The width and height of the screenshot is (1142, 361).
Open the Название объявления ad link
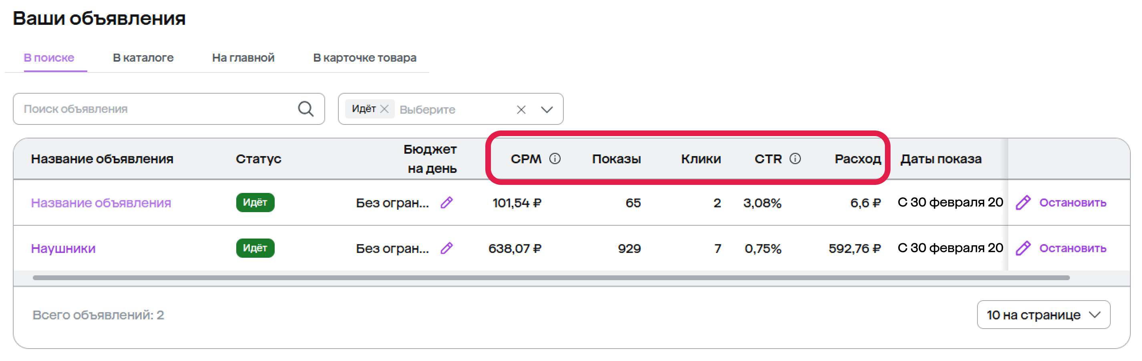coord(101,203)
